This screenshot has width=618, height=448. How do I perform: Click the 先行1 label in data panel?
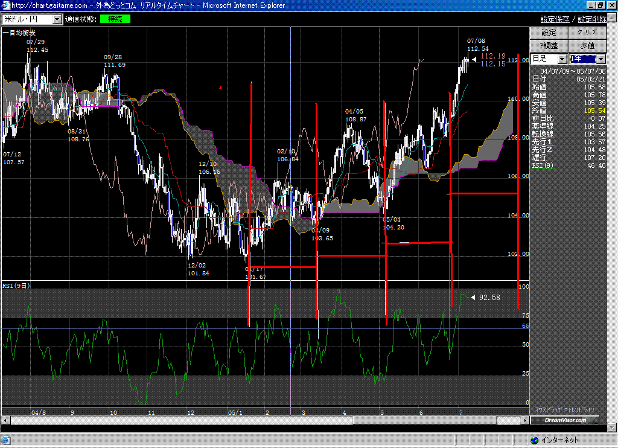[x=542, y=142]
